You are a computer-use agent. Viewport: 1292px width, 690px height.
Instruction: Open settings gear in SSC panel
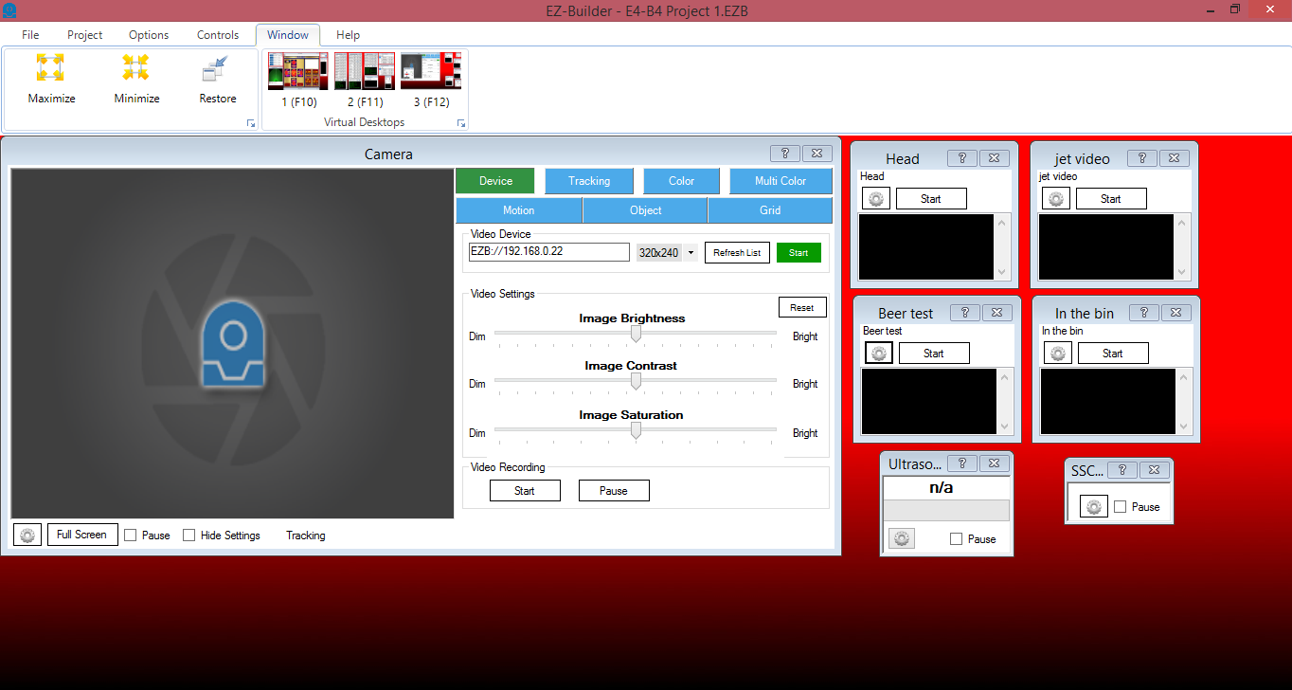(1094, 507)
